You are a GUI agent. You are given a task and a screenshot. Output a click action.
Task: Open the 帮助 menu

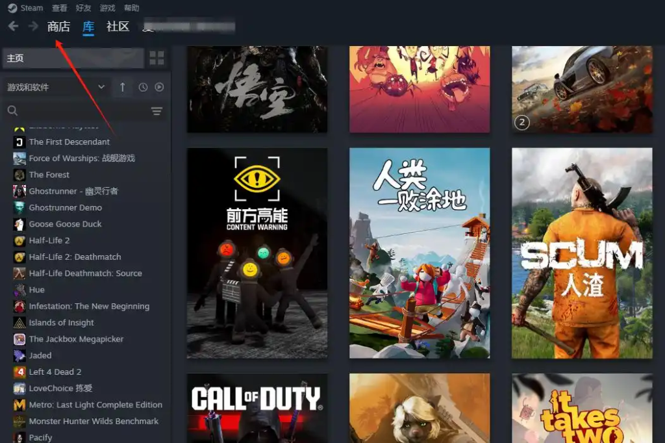tap(131, 8)
